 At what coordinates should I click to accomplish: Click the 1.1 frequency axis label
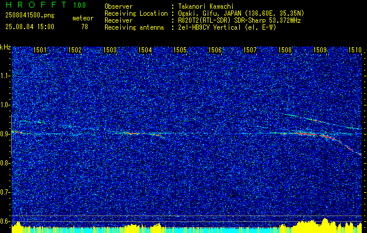coord(5,76)
